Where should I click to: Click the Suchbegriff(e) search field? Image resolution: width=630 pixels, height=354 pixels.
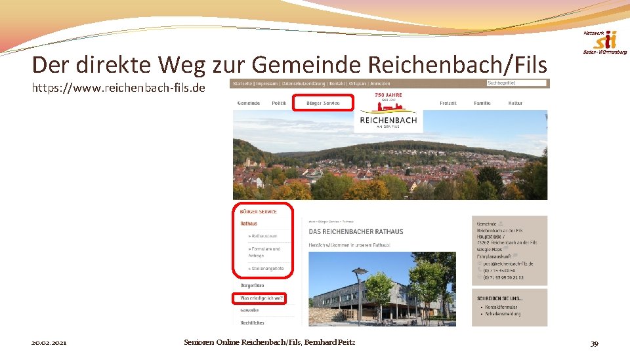click(516, 83)
